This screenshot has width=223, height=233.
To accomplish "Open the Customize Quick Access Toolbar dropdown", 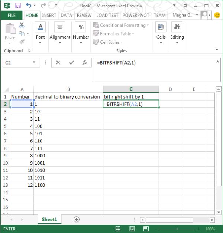I will click(56, 6).
